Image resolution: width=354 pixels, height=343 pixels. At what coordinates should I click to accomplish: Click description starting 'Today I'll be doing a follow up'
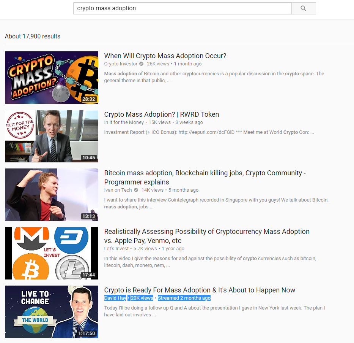click(214, 311)
